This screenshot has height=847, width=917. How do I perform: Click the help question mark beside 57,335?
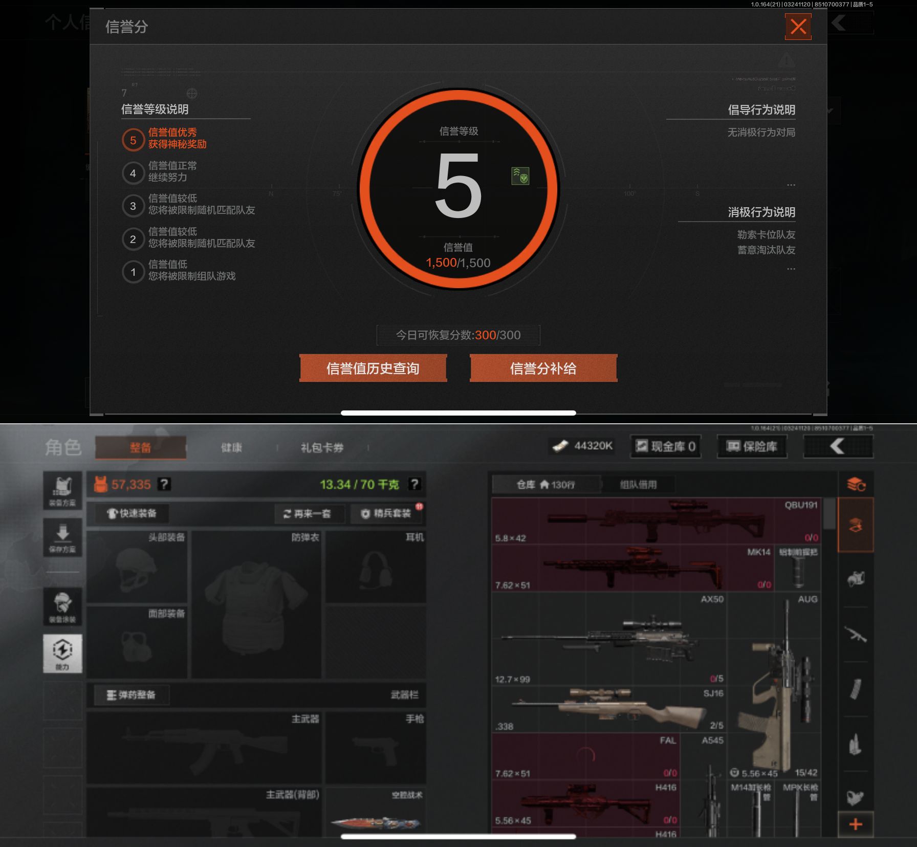pos(164,484)
